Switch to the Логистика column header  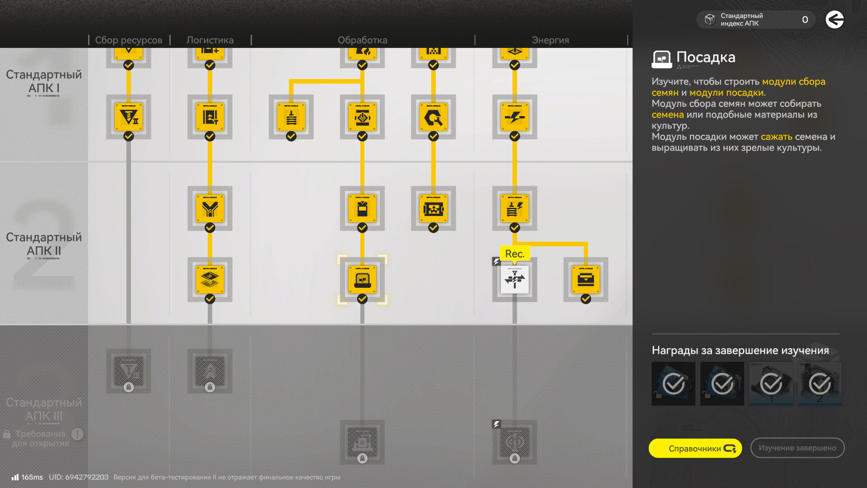pyautogui.click(x=210, y=40)
